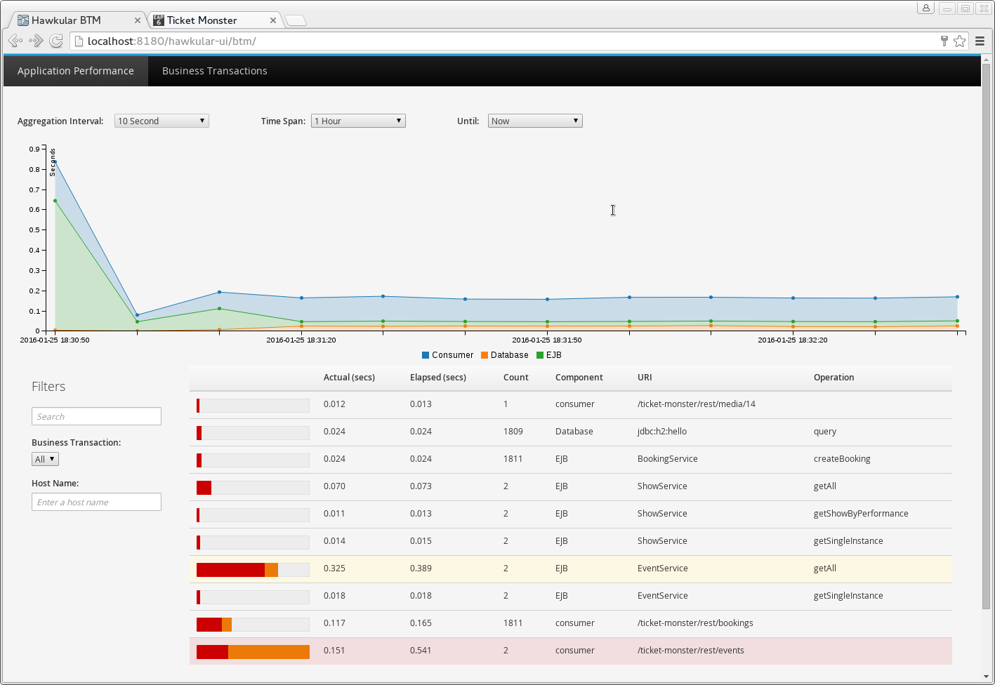Select the jdbc:h2:hello row

571,432
